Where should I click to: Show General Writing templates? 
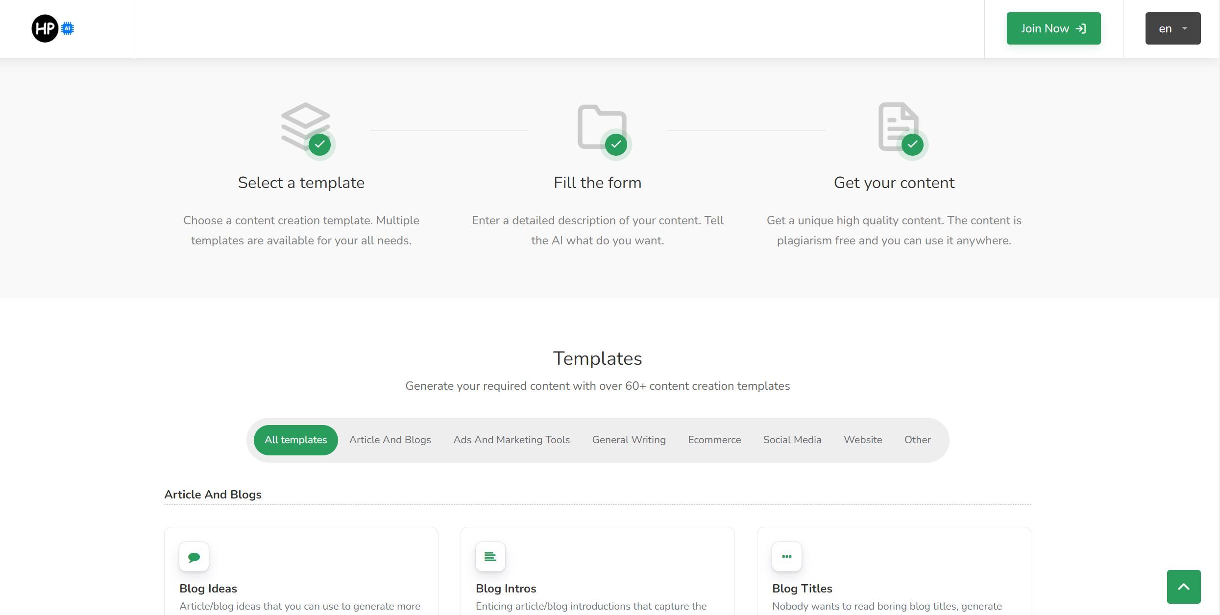tap(629, 440)
